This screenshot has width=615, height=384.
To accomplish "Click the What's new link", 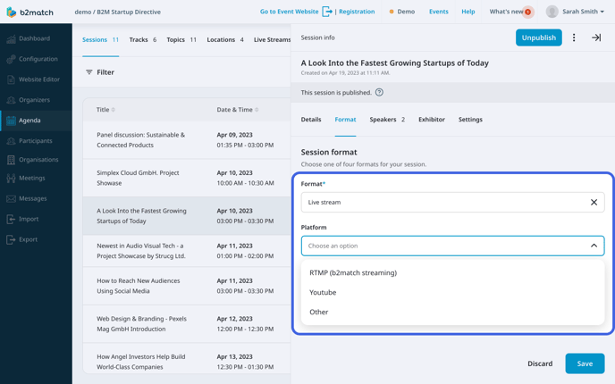I will pos(506,12).
